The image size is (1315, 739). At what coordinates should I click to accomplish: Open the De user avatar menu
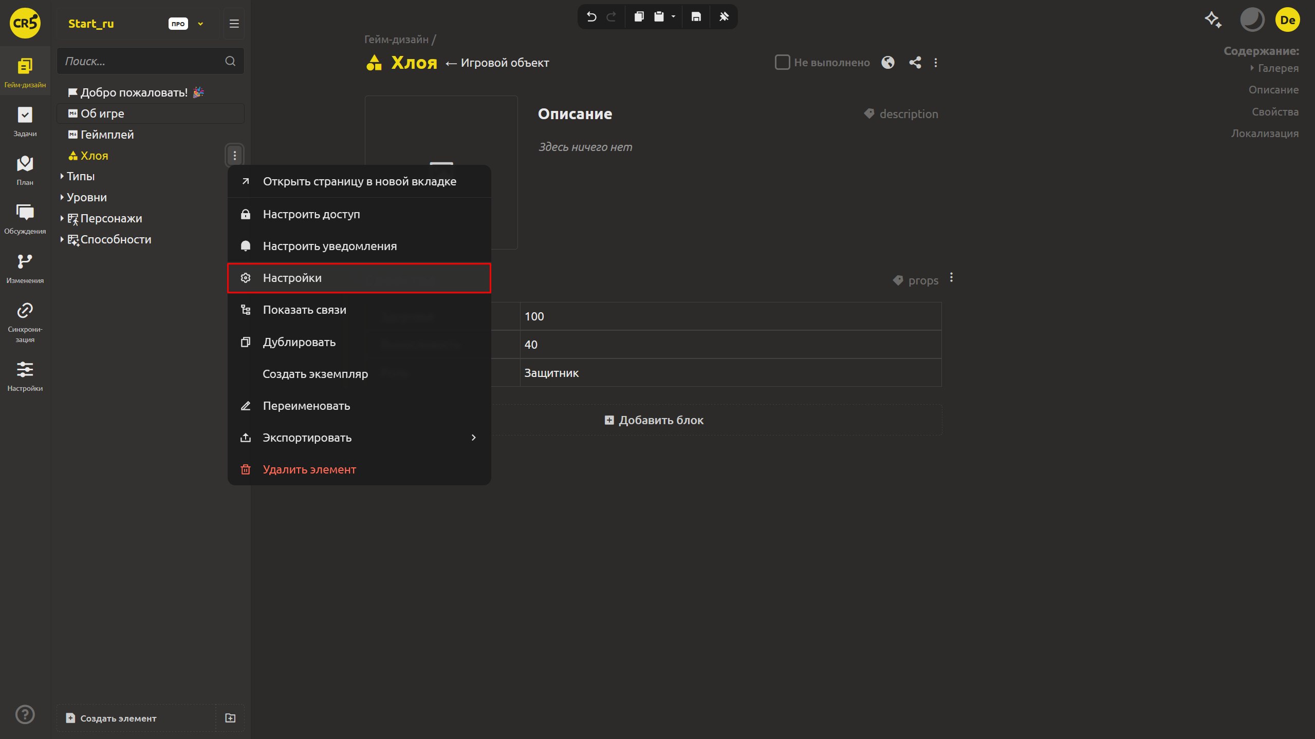click(1287, 20)
